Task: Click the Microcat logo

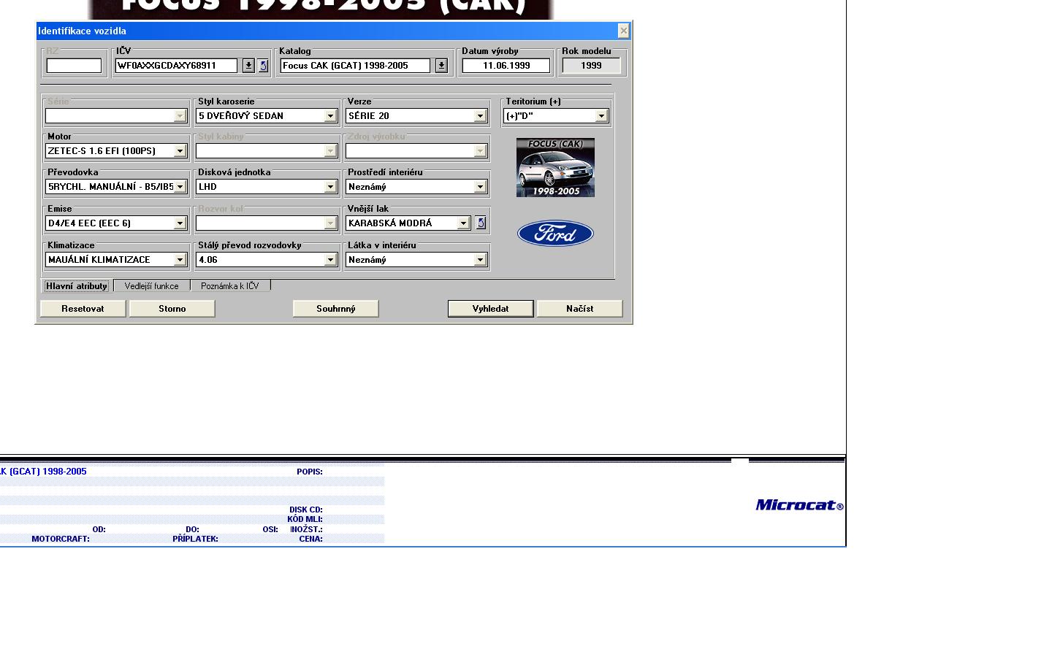Action: [799, 505]
